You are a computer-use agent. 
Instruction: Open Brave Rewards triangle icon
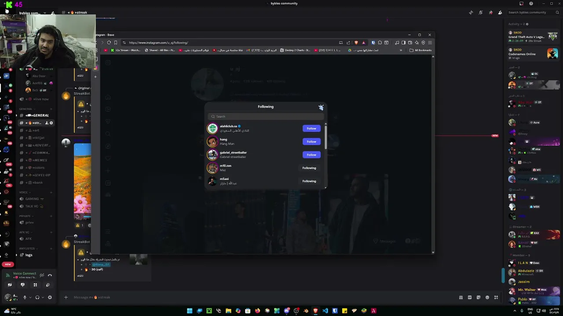363,43
